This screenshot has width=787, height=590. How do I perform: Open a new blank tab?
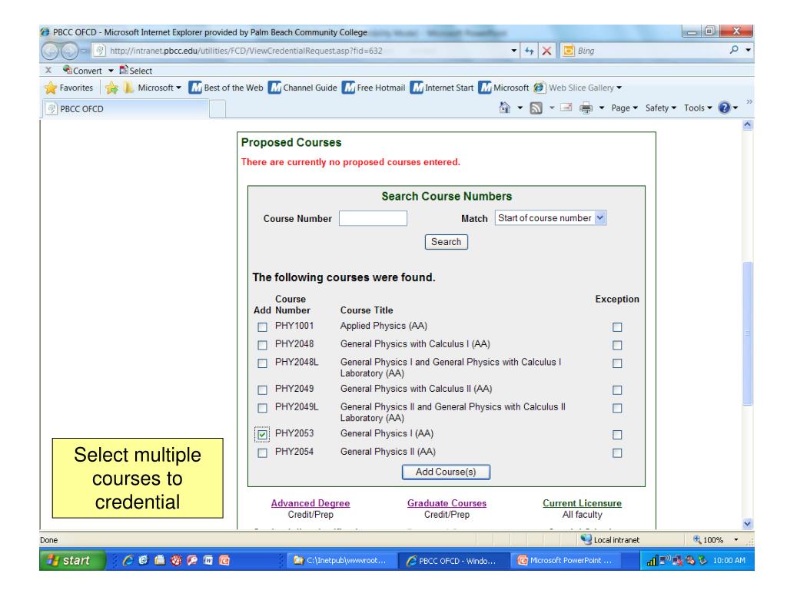coord(218,109)
